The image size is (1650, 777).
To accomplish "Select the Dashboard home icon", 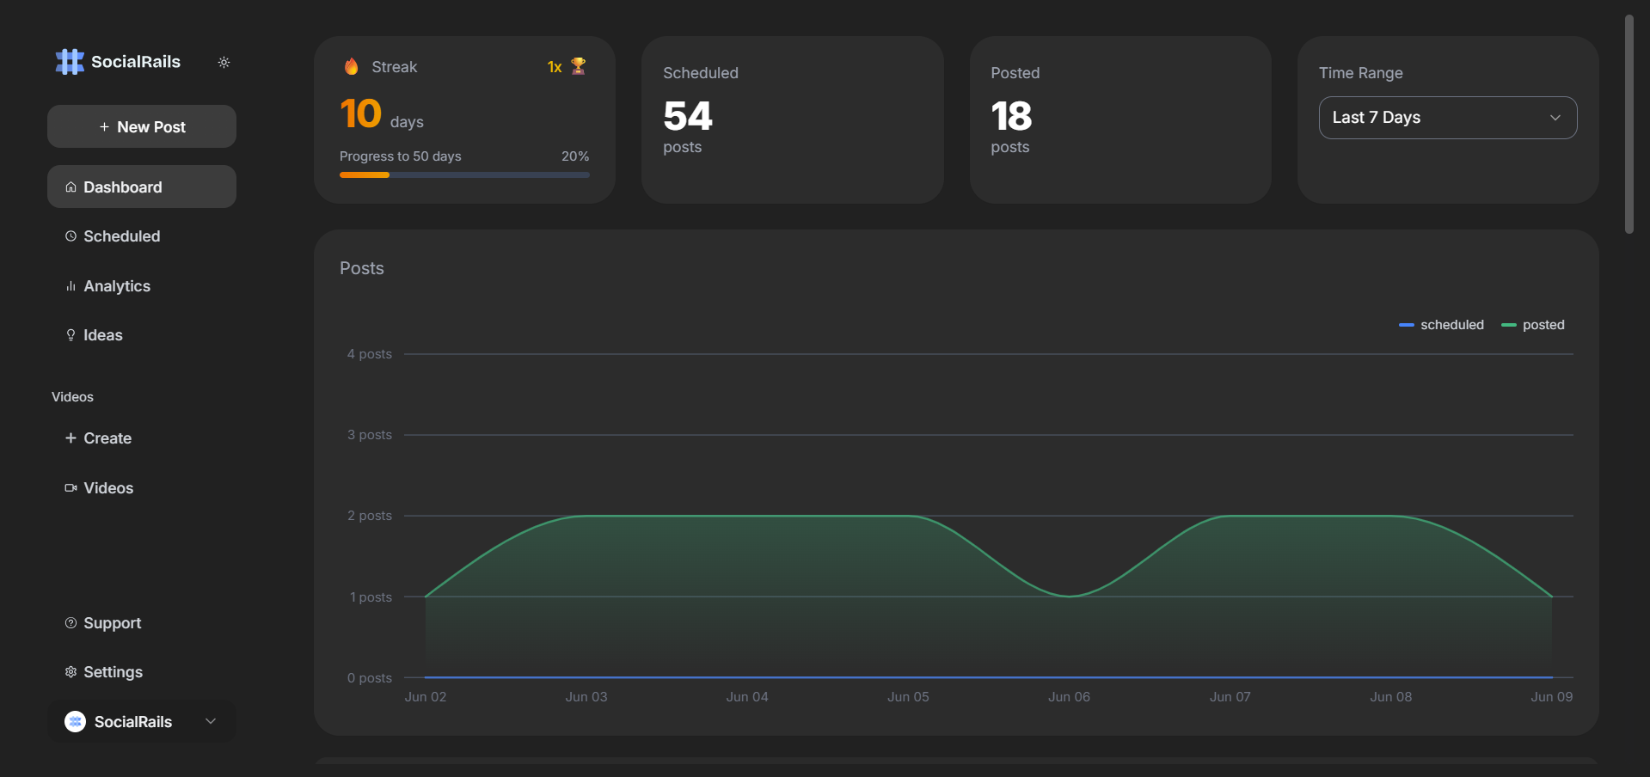I will 71,187.
